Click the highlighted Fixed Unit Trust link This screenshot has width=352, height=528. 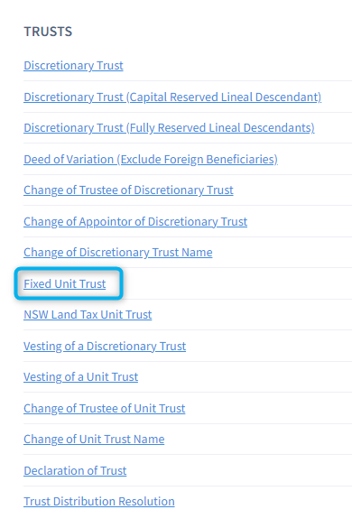point(65,284)
